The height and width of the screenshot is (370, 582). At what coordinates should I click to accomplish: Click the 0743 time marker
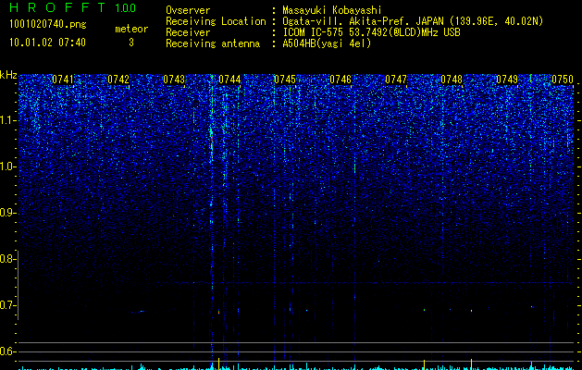174,80
